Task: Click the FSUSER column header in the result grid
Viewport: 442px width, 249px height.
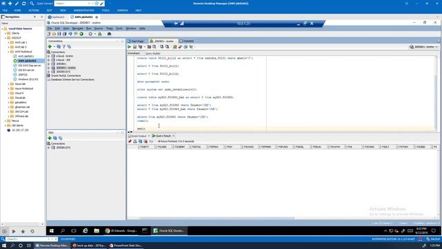Action: (162, 147)
